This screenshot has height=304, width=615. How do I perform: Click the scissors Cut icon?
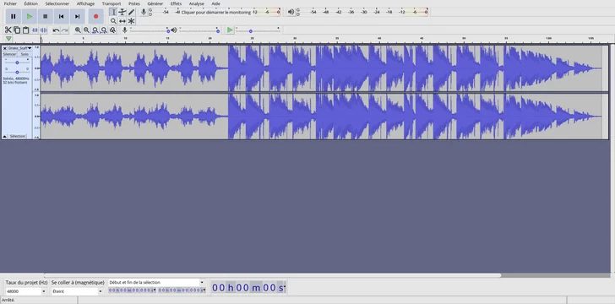8,30
